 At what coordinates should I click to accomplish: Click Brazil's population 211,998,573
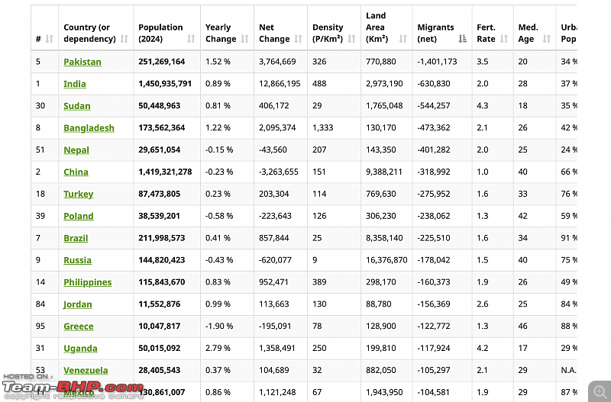[162, 238]
